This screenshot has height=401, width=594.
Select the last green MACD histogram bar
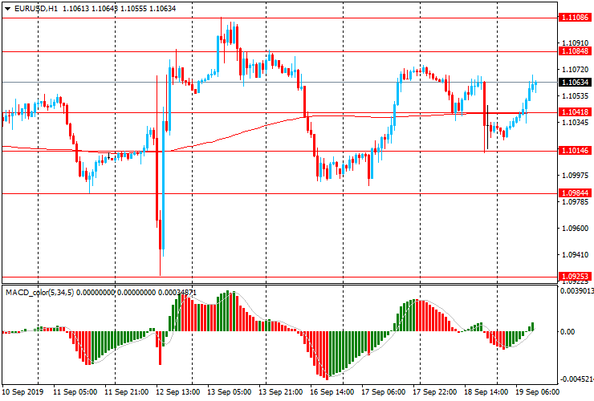click(533, 327)
